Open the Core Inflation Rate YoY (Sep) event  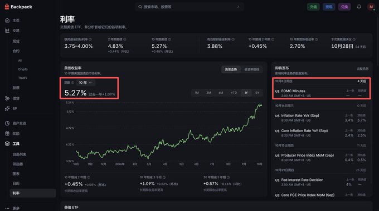click(321, 133)
